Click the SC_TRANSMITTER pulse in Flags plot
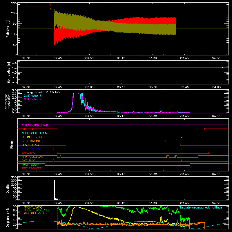232x232 pixels. click(x=164, y=141)
